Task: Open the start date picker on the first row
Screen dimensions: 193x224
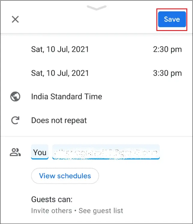Action: (60, 49)
